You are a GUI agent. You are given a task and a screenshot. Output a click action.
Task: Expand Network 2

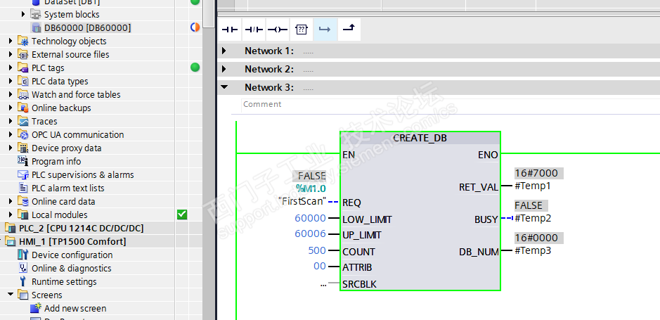pyautogui.click(x=224, y=69)
